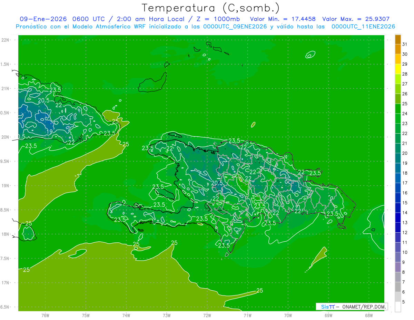Click the color scale label '30'
414x320 pixels.
(405, 54)
